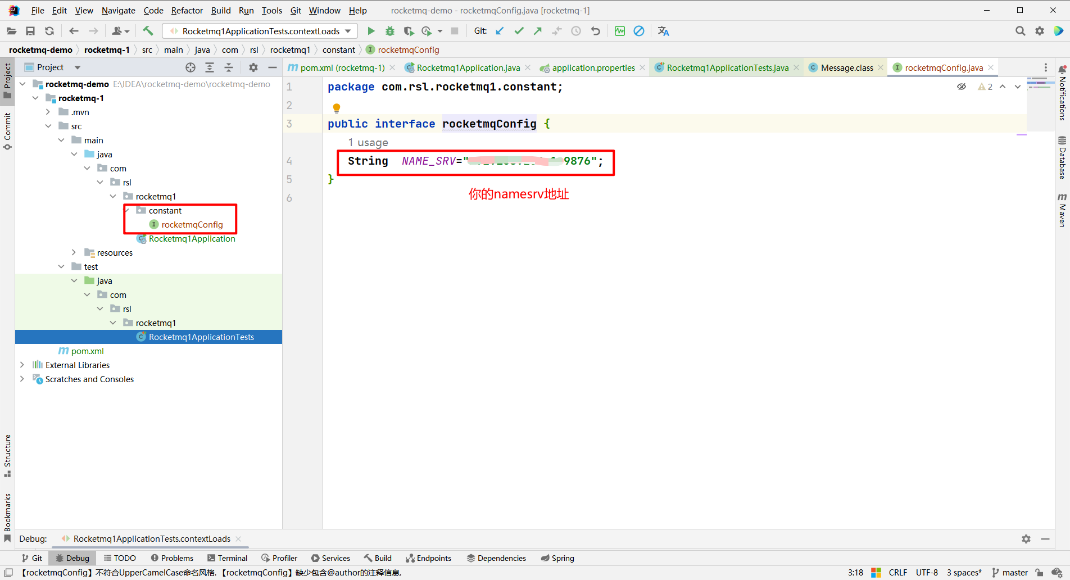Click the green waveform monitor icon in toolbar
The height and width of the screenshot is (580, 1070).
[620, 31]
